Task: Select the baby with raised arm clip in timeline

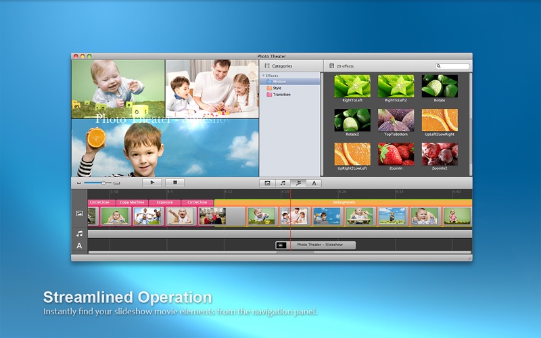Action: pos(180,216)
